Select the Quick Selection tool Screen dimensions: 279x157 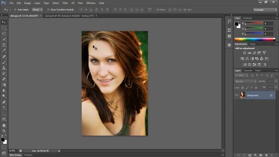point(4,39)
